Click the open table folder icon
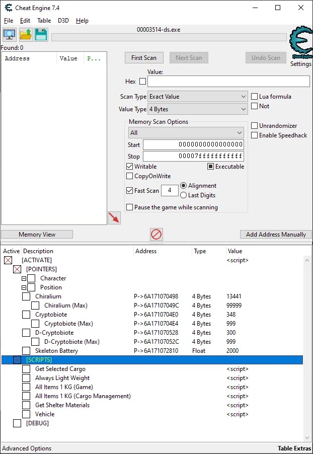 click(26, 34)
